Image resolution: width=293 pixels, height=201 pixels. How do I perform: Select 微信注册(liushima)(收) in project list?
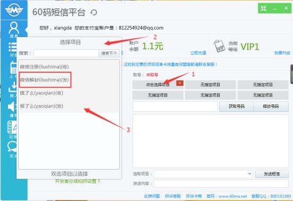(45, 67)
